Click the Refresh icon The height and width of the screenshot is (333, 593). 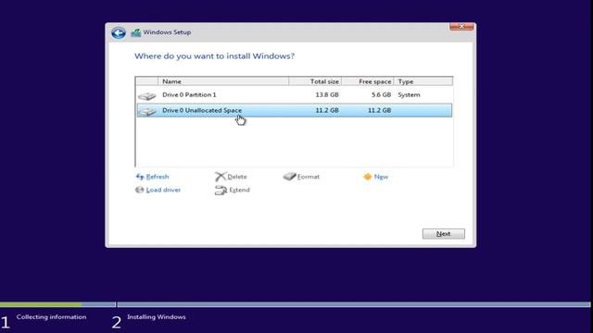click(140, 177)
